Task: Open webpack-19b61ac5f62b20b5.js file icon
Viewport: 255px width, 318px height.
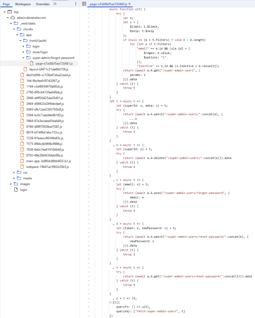Action: tap(22, 167)
